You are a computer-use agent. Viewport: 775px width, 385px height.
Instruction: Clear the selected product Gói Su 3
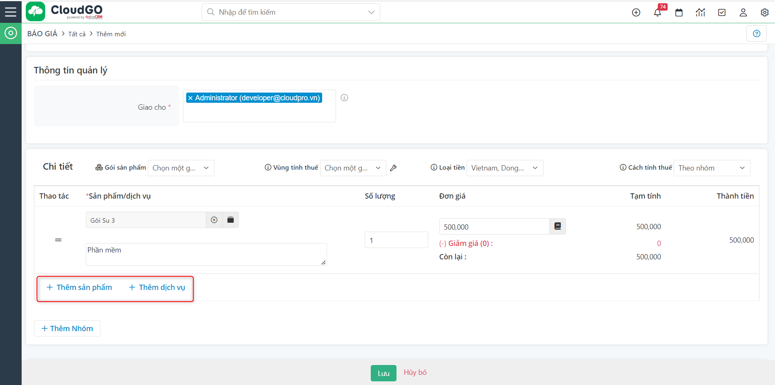pyautogui.click(x=214, y=220)
